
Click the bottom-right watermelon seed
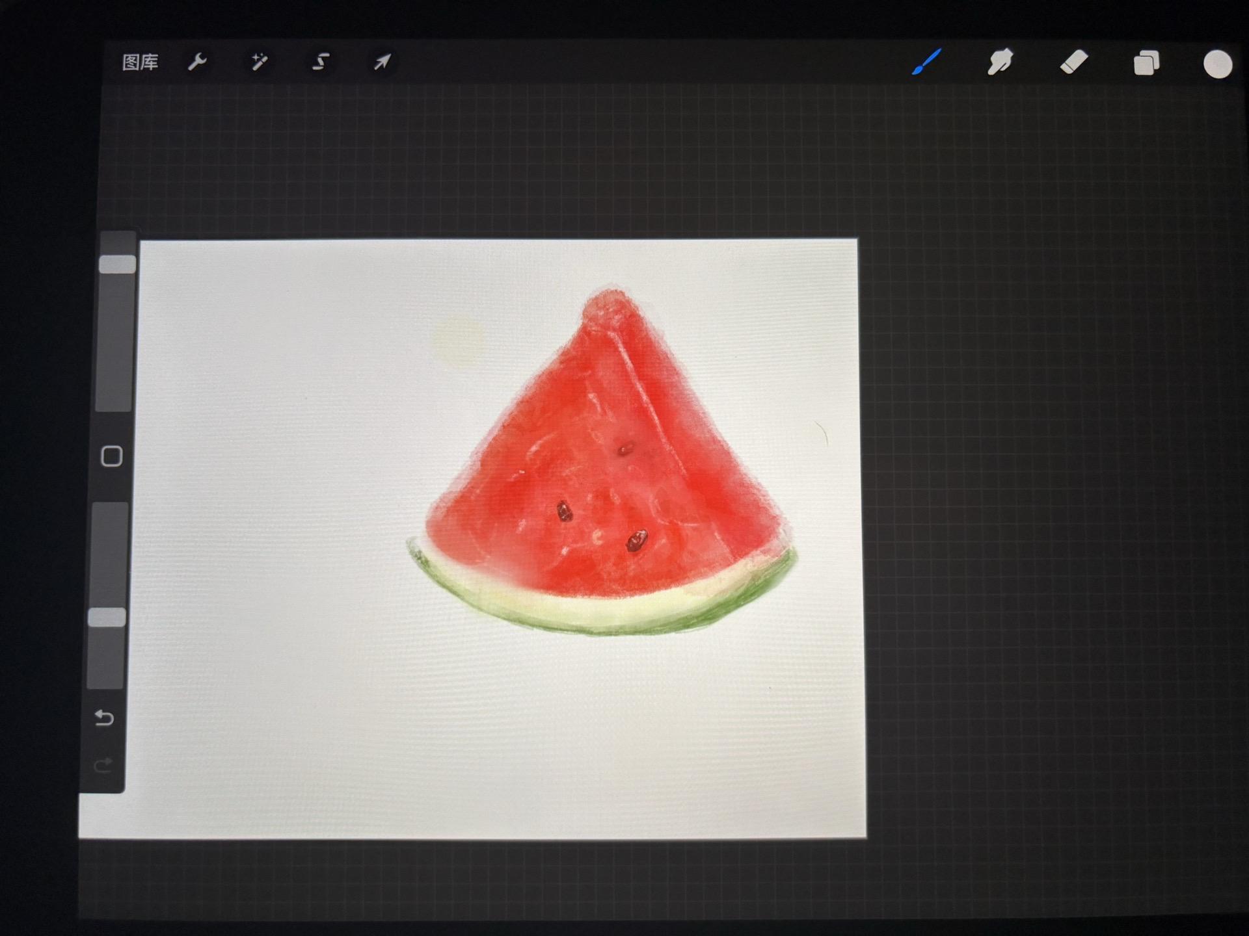[636, 541]
